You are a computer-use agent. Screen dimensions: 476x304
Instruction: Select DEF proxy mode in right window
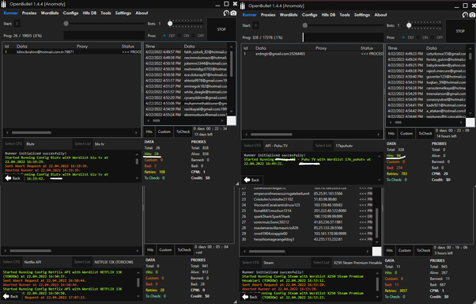click(x=403, y=38)
